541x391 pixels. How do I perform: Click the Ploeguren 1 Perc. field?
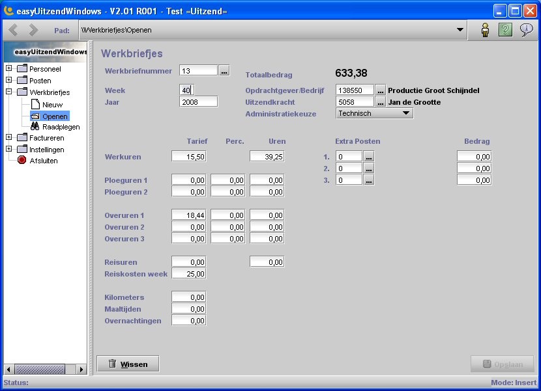coord(228,180)
